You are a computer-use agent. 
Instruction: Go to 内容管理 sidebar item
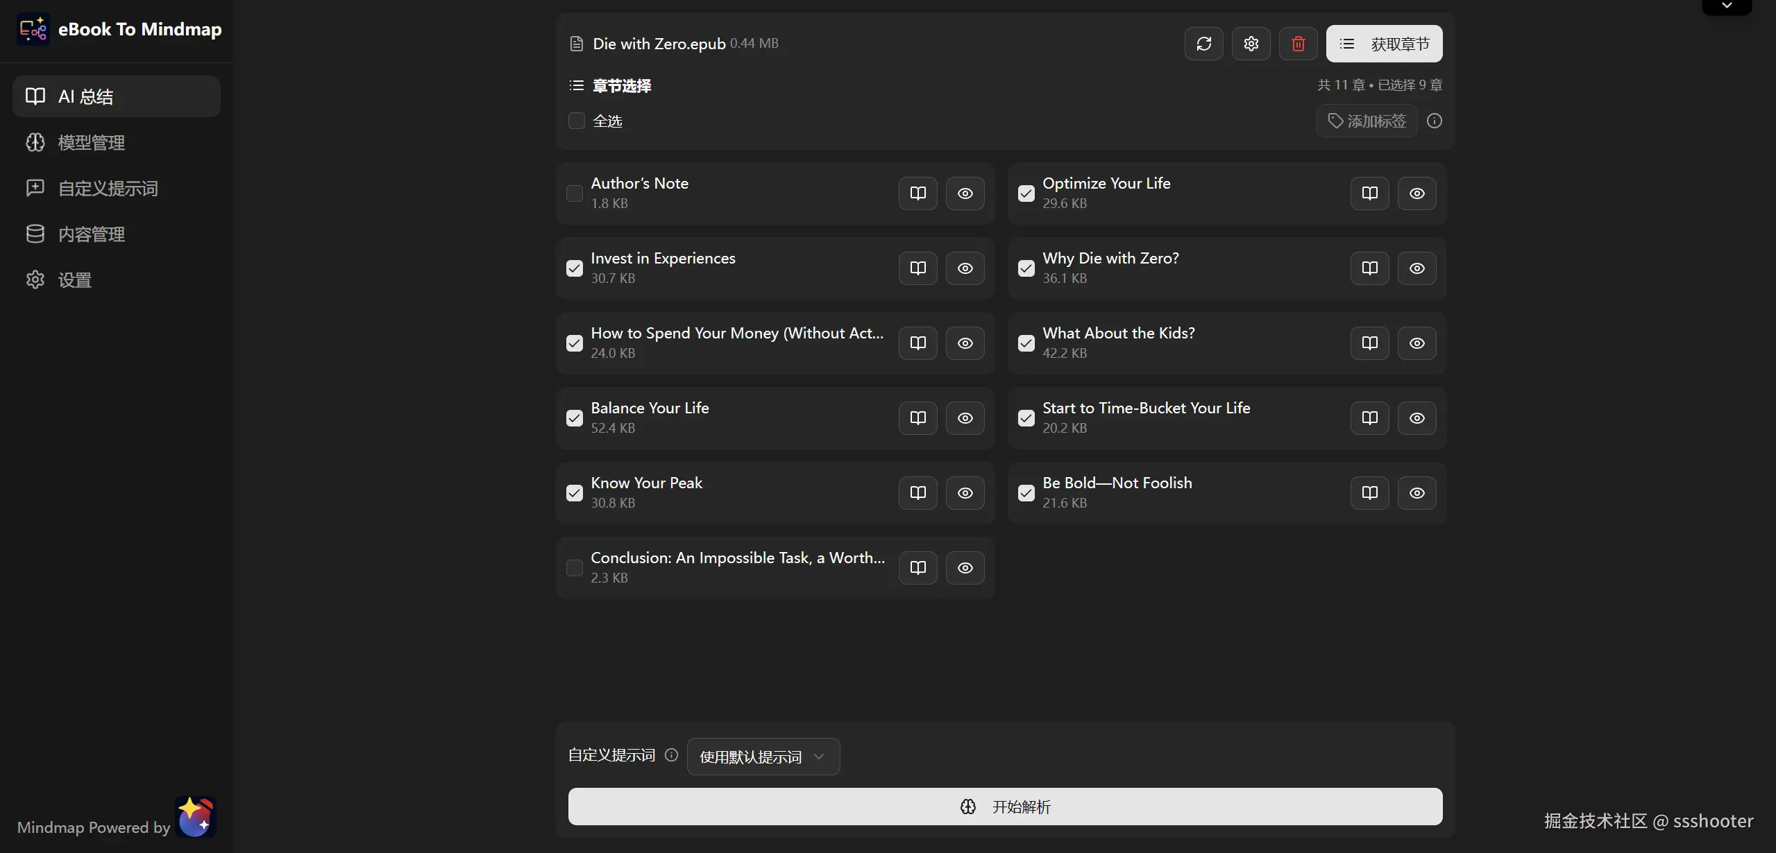pos(90,234)
